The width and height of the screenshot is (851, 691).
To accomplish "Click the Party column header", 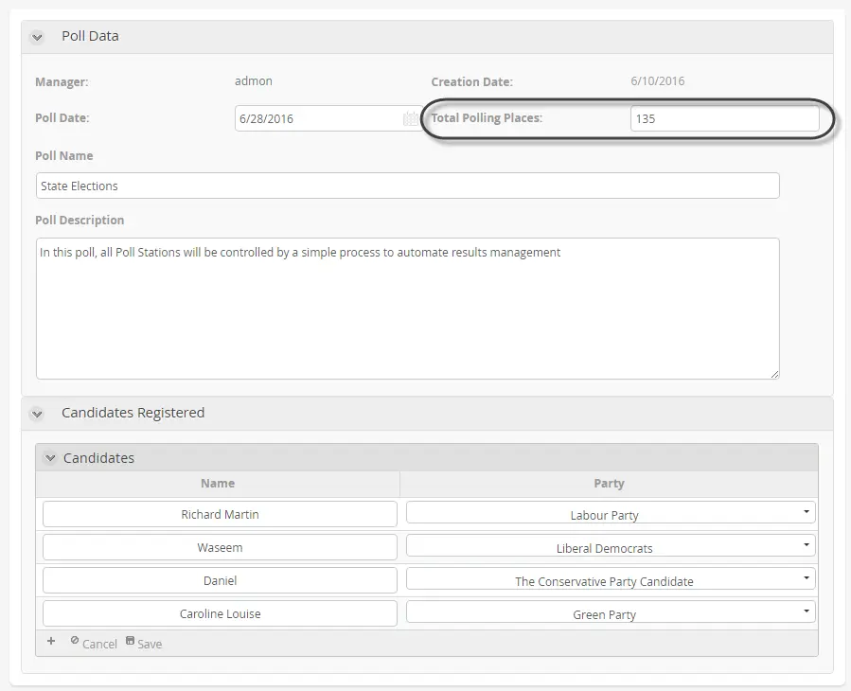I will (x=609, y=483).
